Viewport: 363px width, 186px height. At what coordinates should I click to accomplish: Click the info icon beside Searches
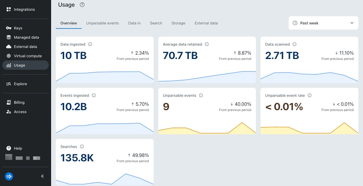pyautogui.click(x=82, y=146)
